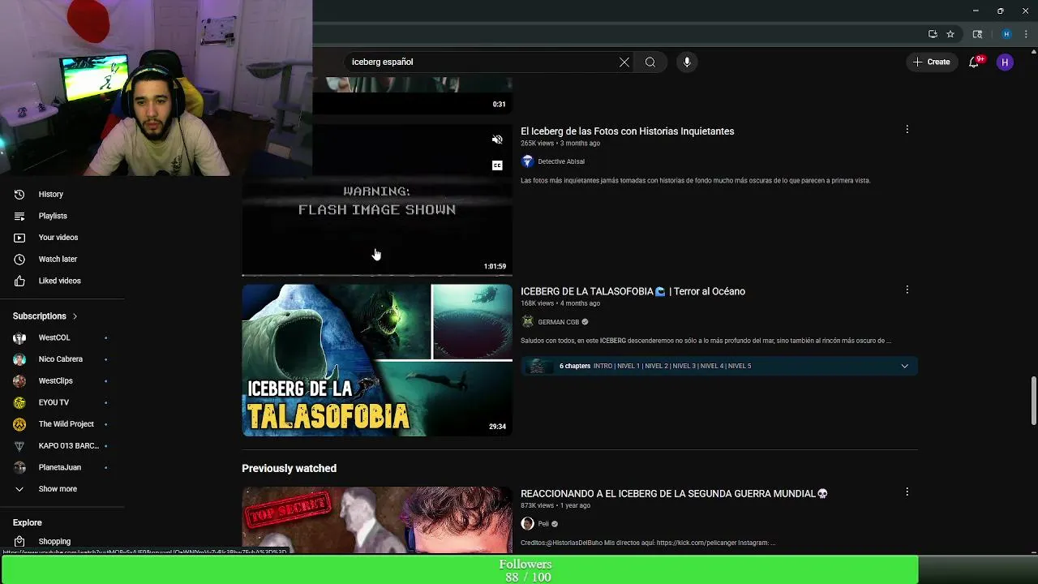Screen dimensions: 1038x584
Task: Start voice search with the microphone icon
Action: pos(687,62)
